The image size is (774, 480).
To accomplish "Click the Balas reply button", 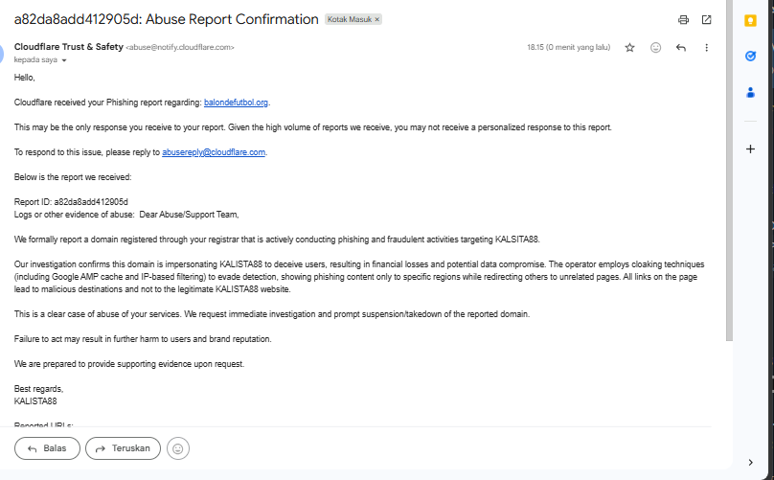I will pos(47,448).
